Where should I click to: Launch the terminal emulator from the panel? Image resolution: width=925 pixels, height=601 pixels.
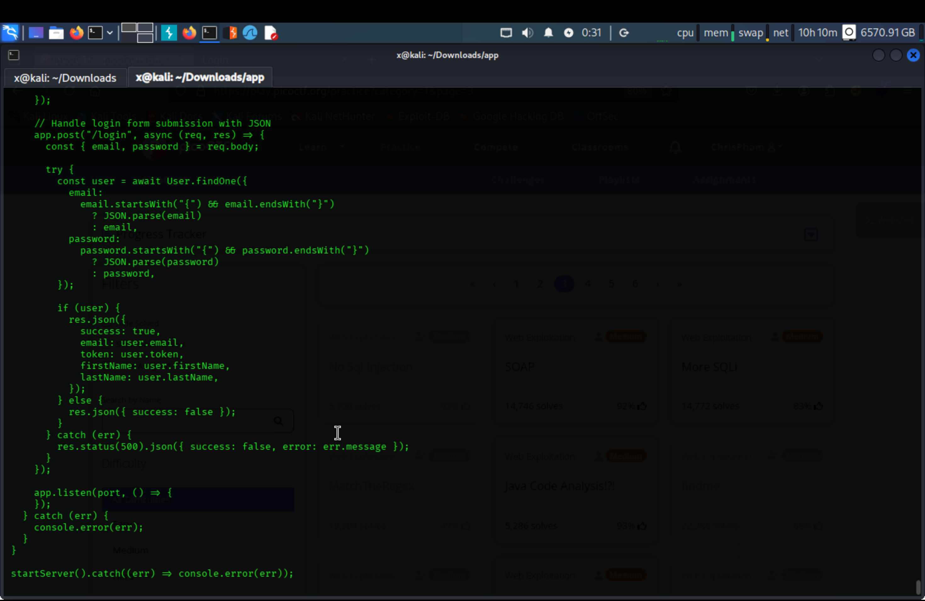coord(95,33)
